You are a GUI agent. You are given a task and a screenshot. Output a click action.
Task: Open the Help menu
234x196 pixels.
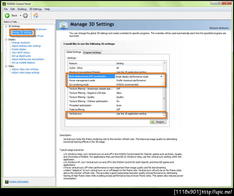point(47,9)
